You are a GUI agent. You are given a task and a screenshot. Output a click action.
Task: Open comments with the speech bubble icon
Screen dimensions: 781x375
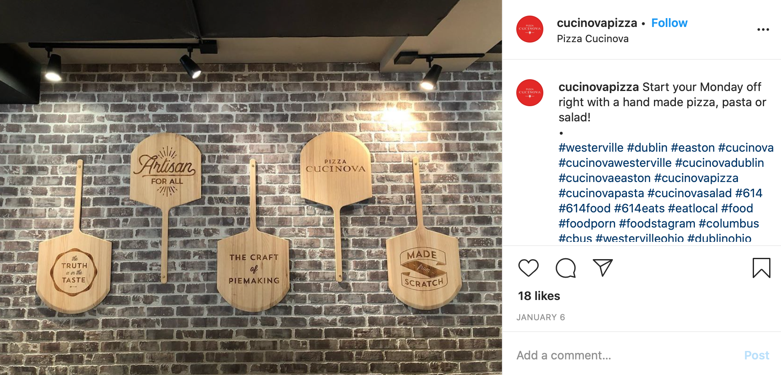click(x=566, y=268)
